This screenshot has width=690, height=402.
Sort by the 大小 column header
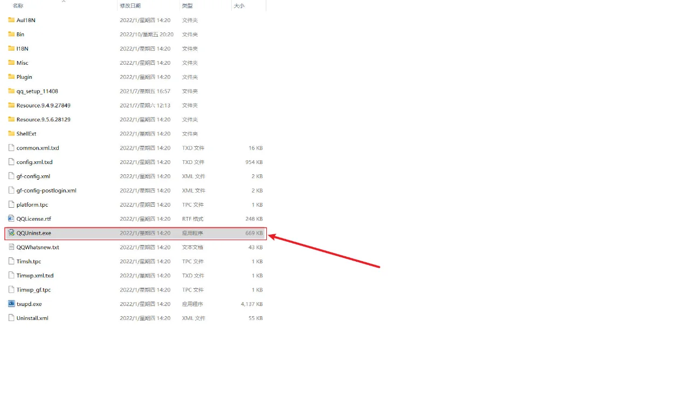click(239, 5)
